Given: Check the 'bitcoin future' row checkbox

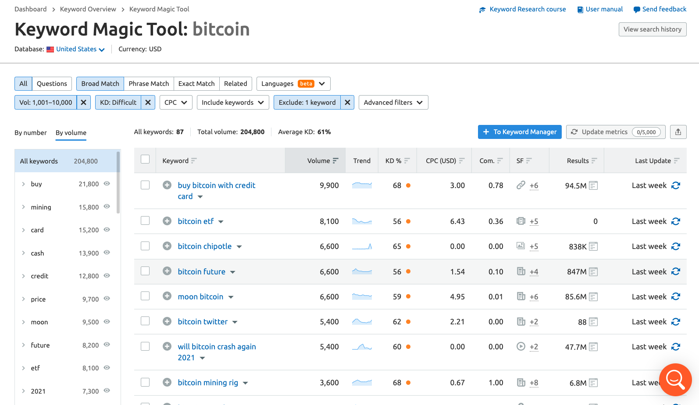Looking at the screenshot, I should click(x=145, y=271).
